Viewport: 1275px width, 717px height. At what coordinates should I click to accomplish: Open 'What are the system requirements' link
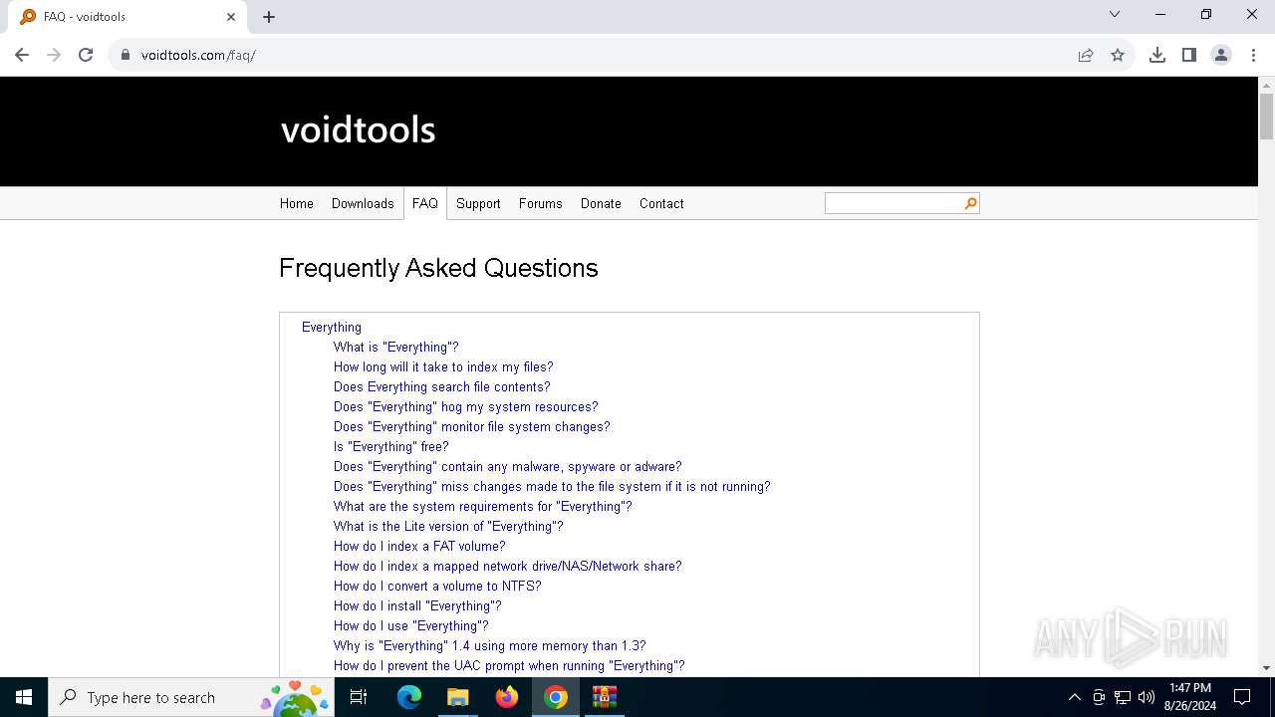tap(483, 506)
